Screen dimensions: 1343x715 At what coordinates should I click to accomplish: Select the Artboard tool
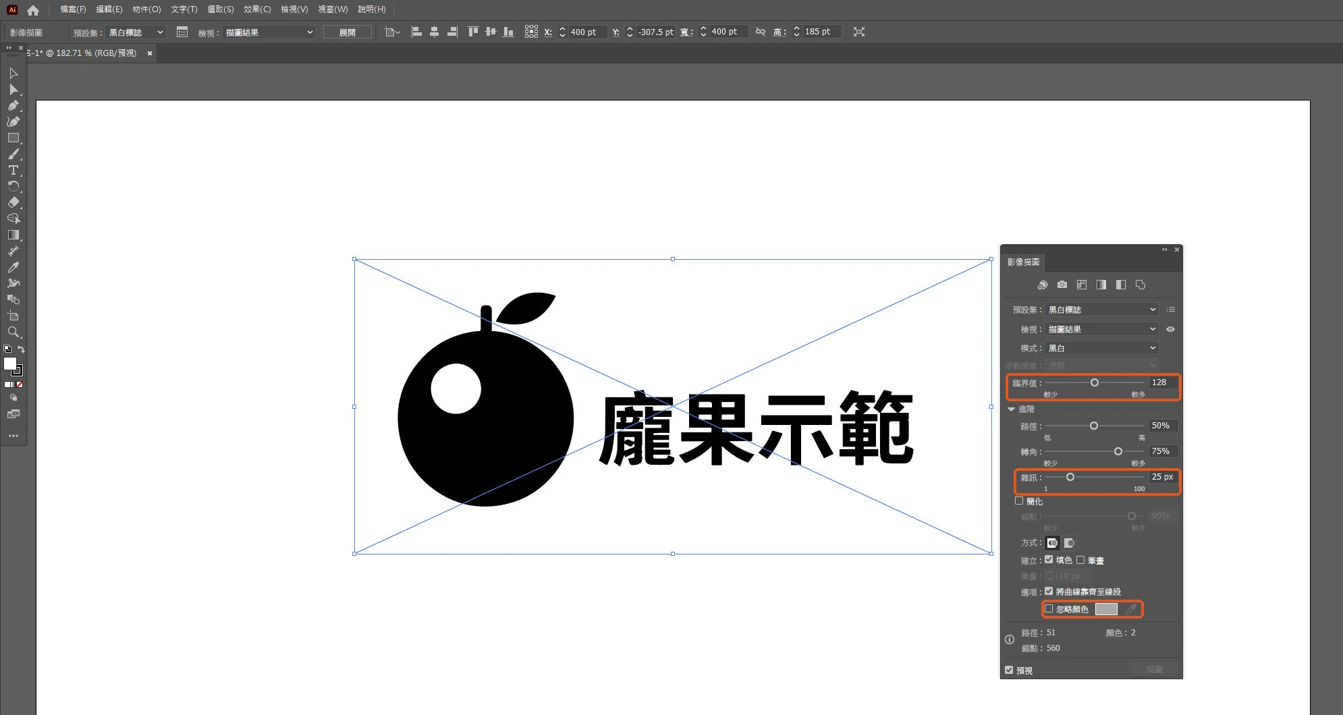tap(13, 316)
